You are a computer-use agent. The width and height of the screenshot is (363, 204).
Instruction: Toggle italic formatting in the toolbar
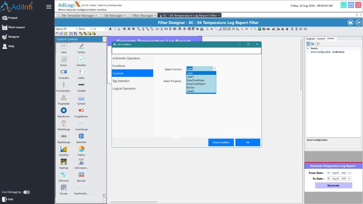point(115,29)
